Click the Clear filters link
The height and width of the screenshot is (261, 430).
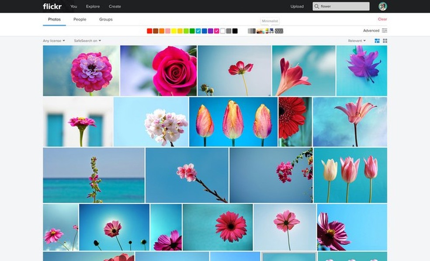[382, 19]
